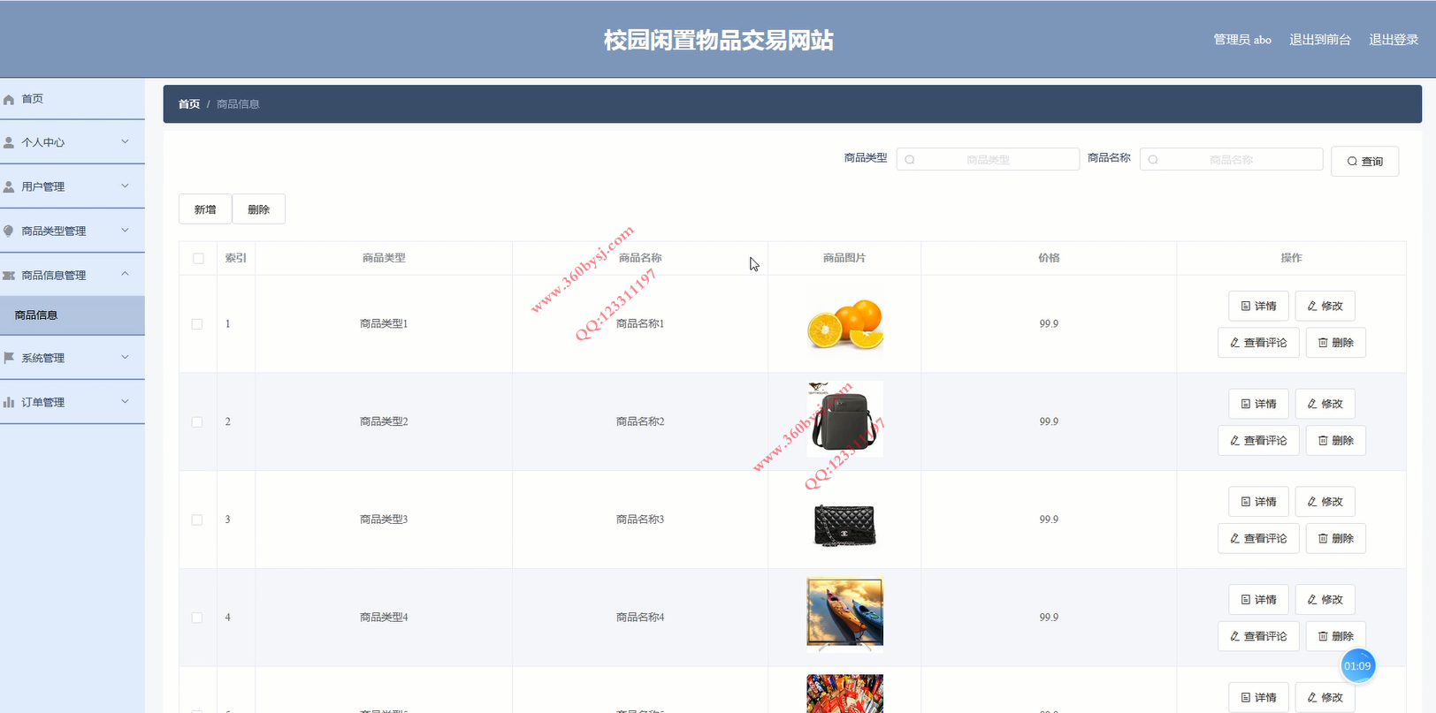The image size is (1436, 713).
Task: Open the 用户管理 sidebar menu
Action: click(73, 186)
